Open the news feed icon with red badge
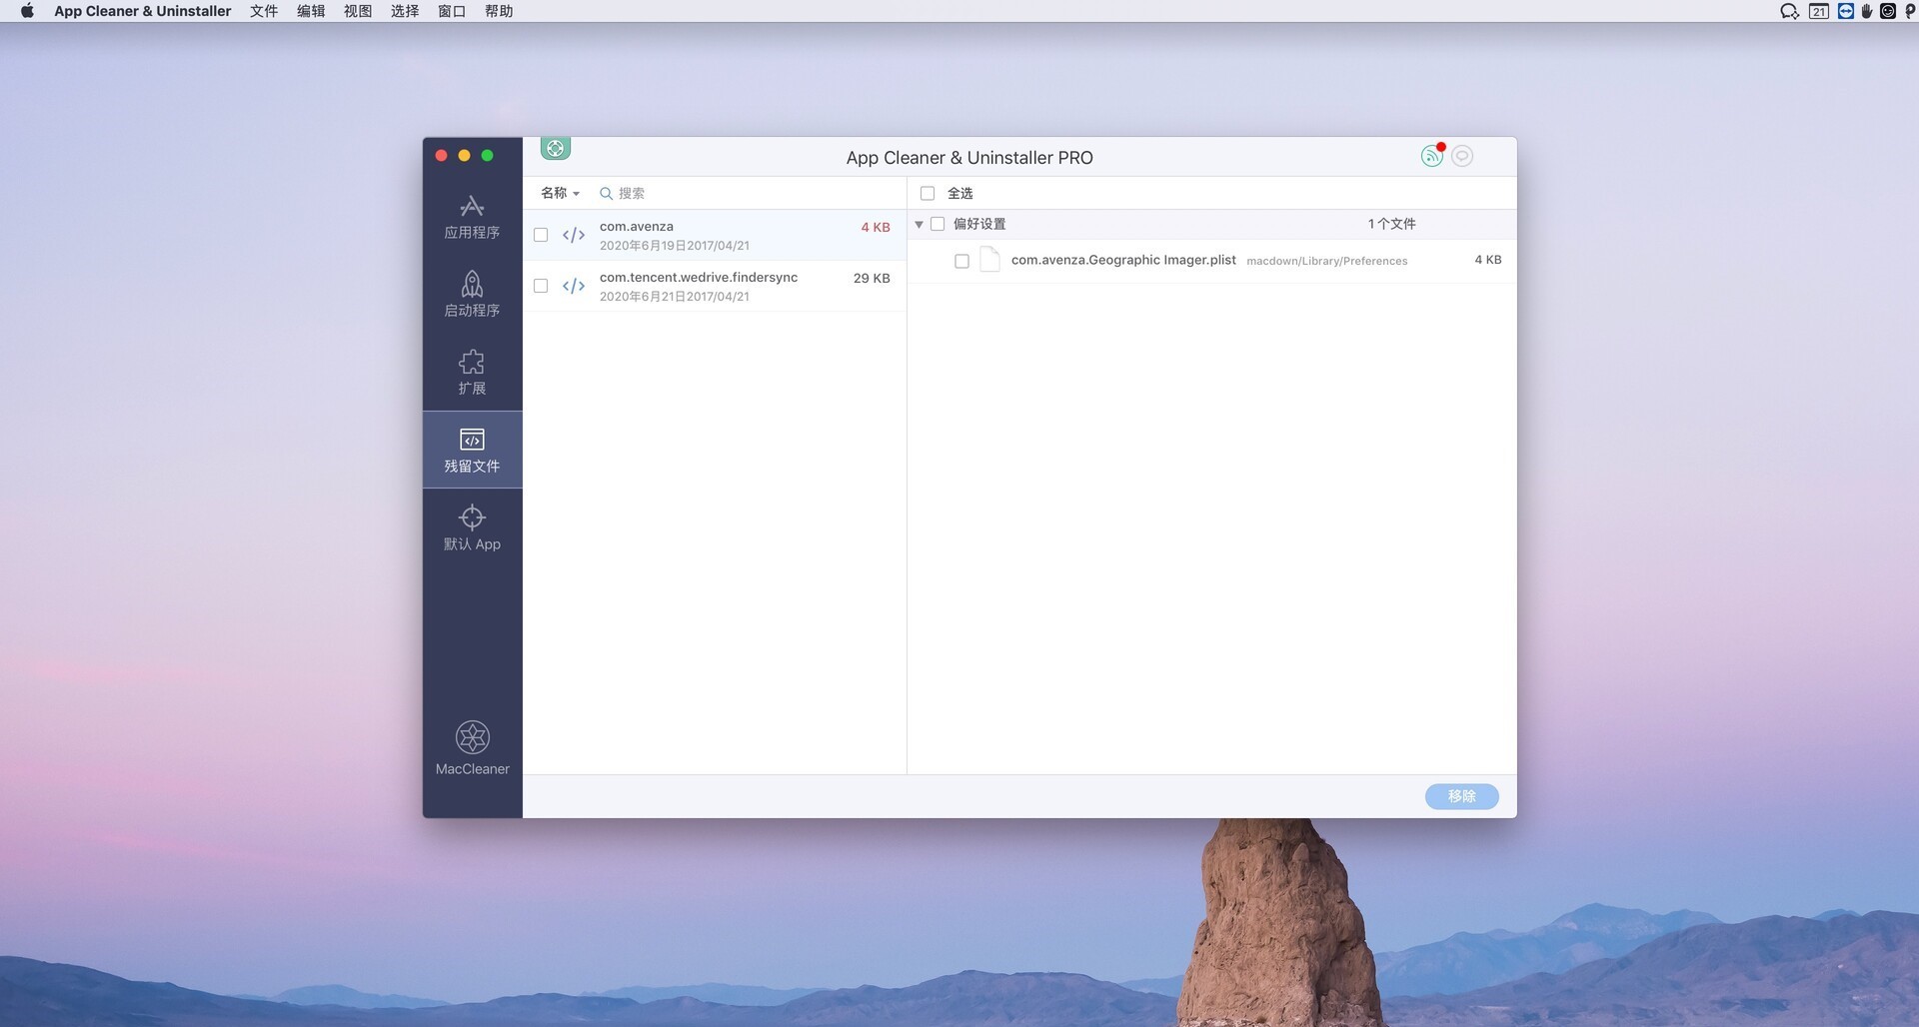Image resolution: width=1919 pixels, height=1027 pixels. point(1432,156)
